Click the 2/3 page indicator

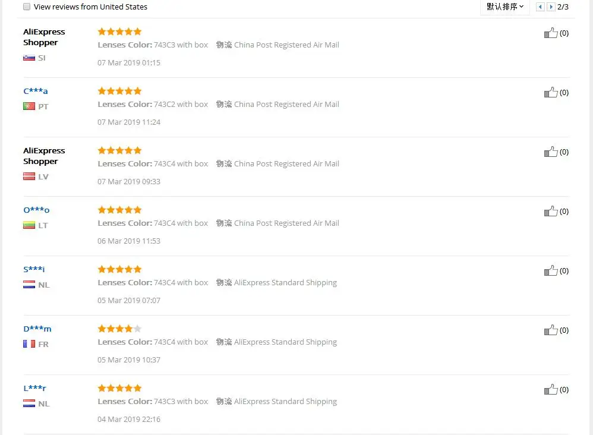(x=563, y=7)
